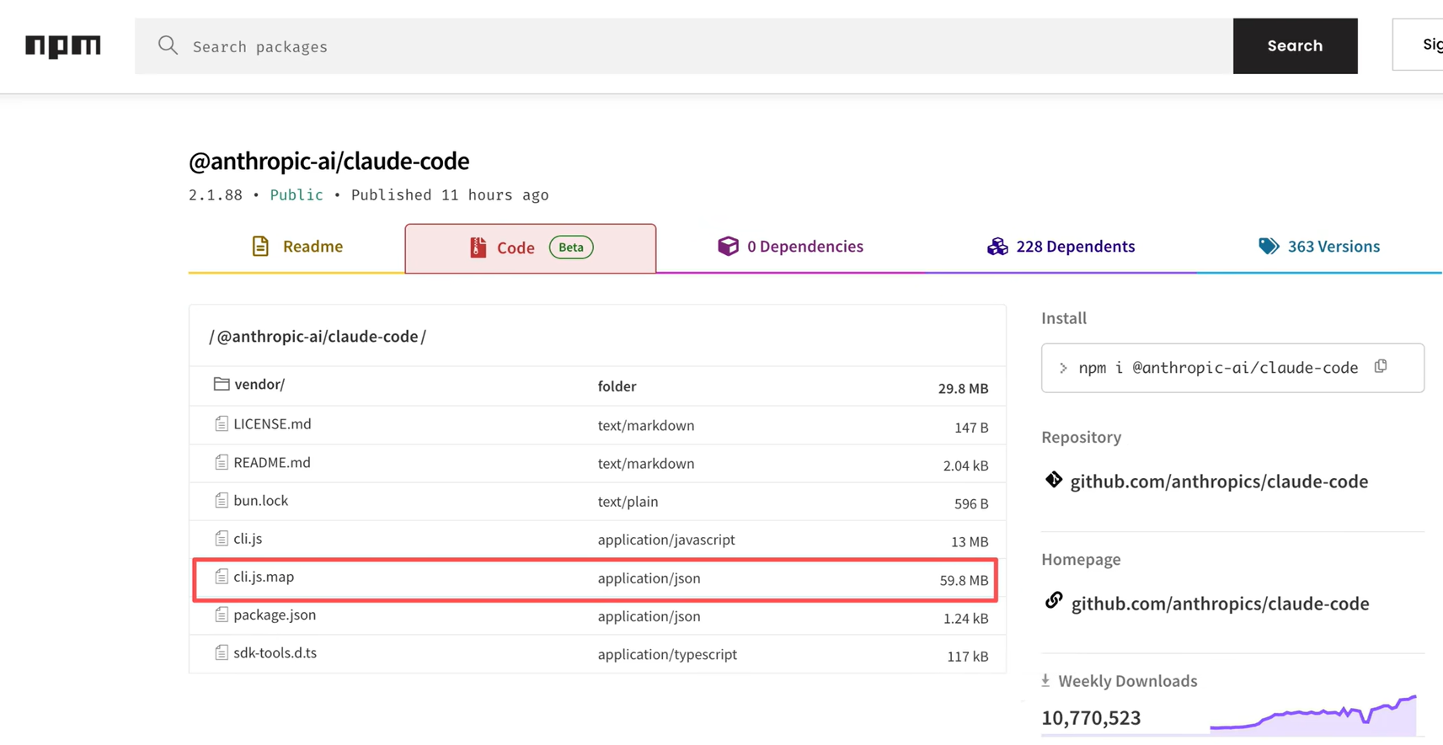Click the 59.8 MB size value
Viewport: 1443px width, 745px height.
point(964,580)
